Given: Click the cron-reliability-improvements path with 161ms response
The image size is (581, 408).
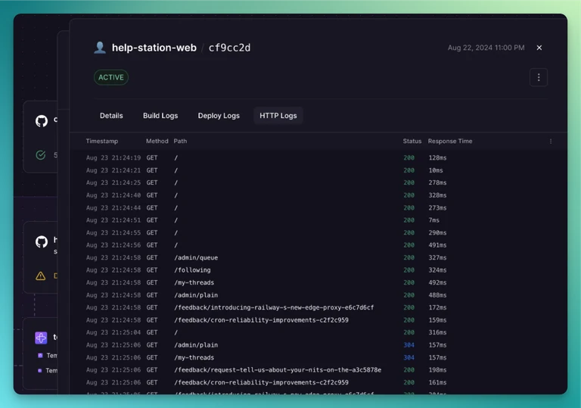Looking at the screenshot, I should pyautogui.click(x=261, y=382).
